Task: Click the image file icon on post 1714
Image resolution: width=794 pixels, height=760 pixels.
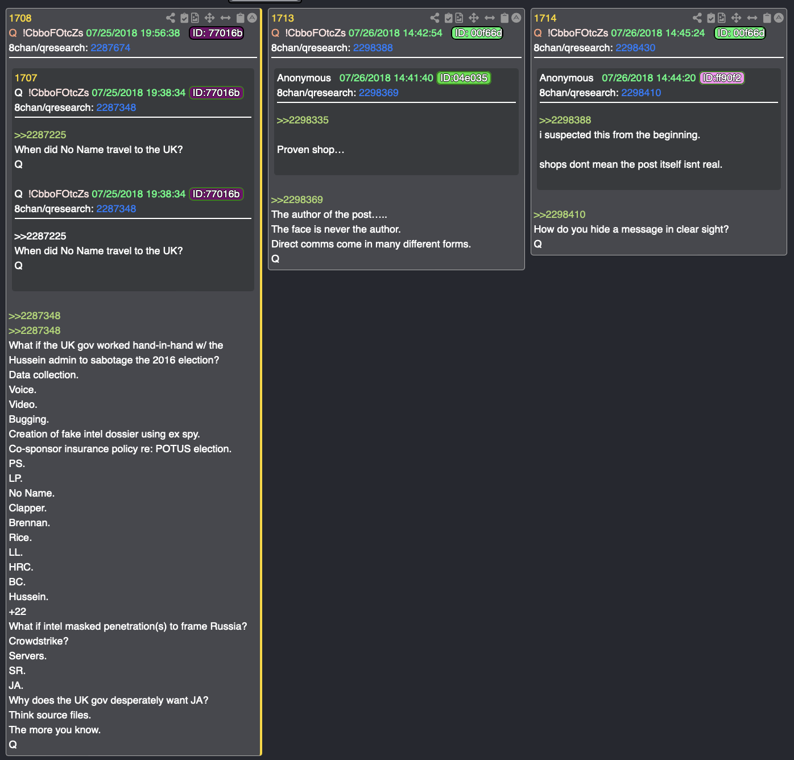Action: tap(722, 18)
